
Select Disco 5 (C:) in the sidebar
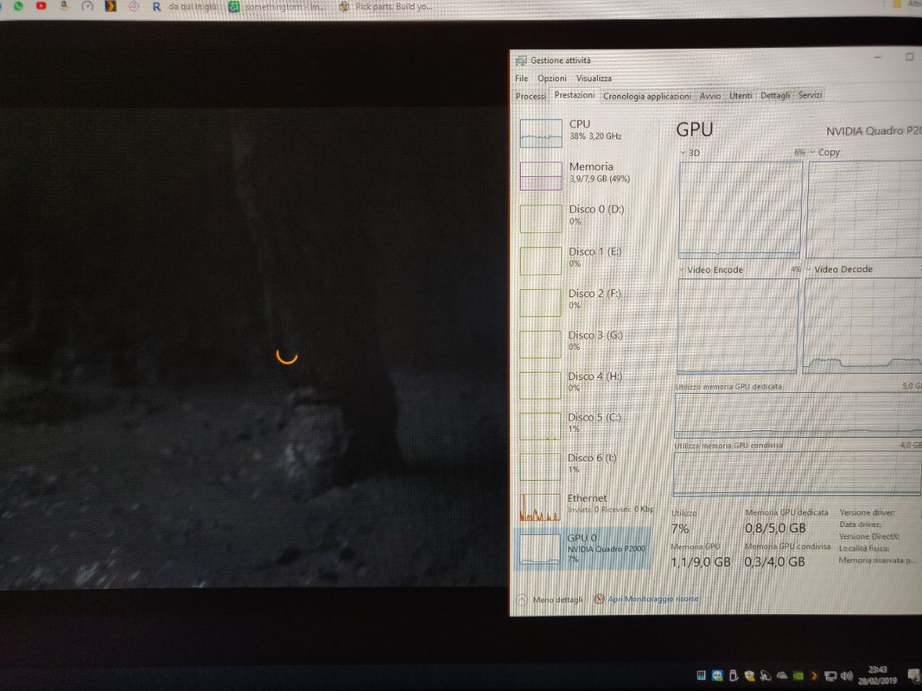[x=585, y=425]
